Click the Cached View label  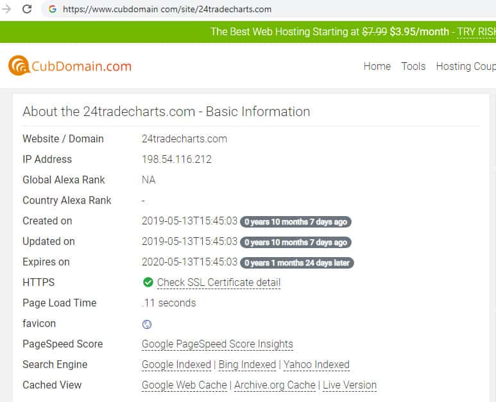click(x=52, y=385)
